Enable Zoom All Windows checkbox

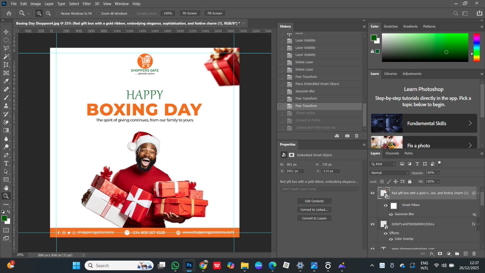[x=98, y=13]
